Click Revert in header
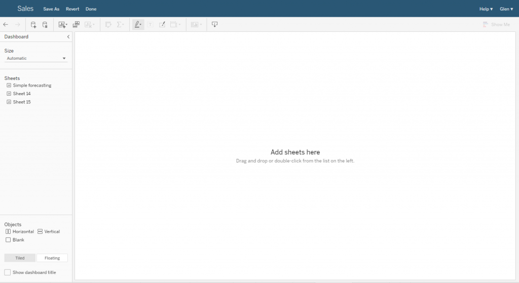The width and height of the screenshot is (519, 283). point(72,9)
